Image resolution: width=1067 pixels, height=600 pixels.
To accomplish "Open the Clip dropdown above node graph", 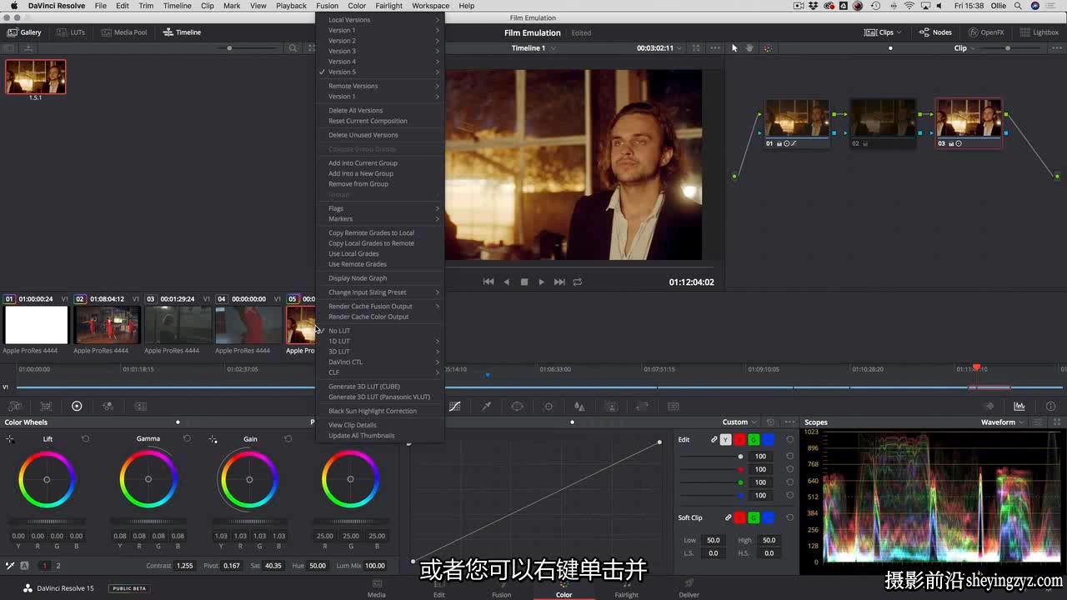I will pos(965,48).
